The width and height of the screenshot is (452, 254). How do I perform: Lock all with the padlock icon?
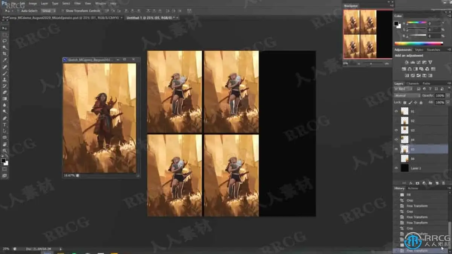pos(421,102)
